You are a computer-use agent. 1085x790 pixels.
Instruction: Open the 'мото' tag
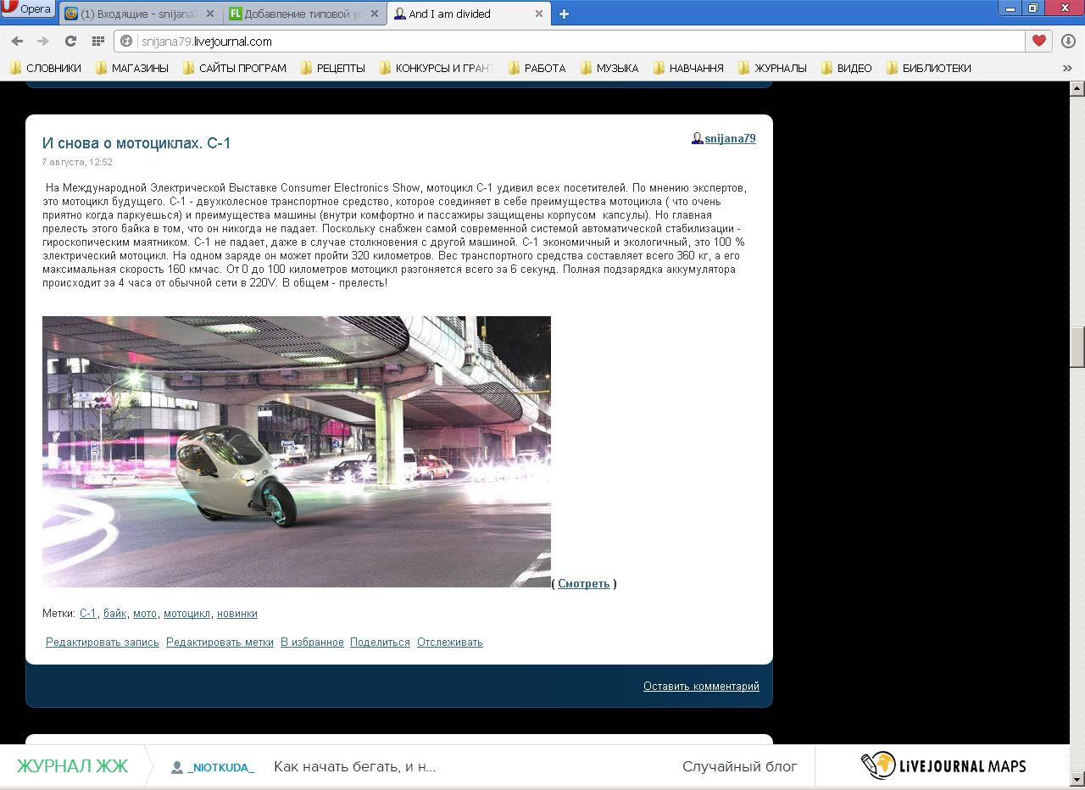tap(145, 613)
